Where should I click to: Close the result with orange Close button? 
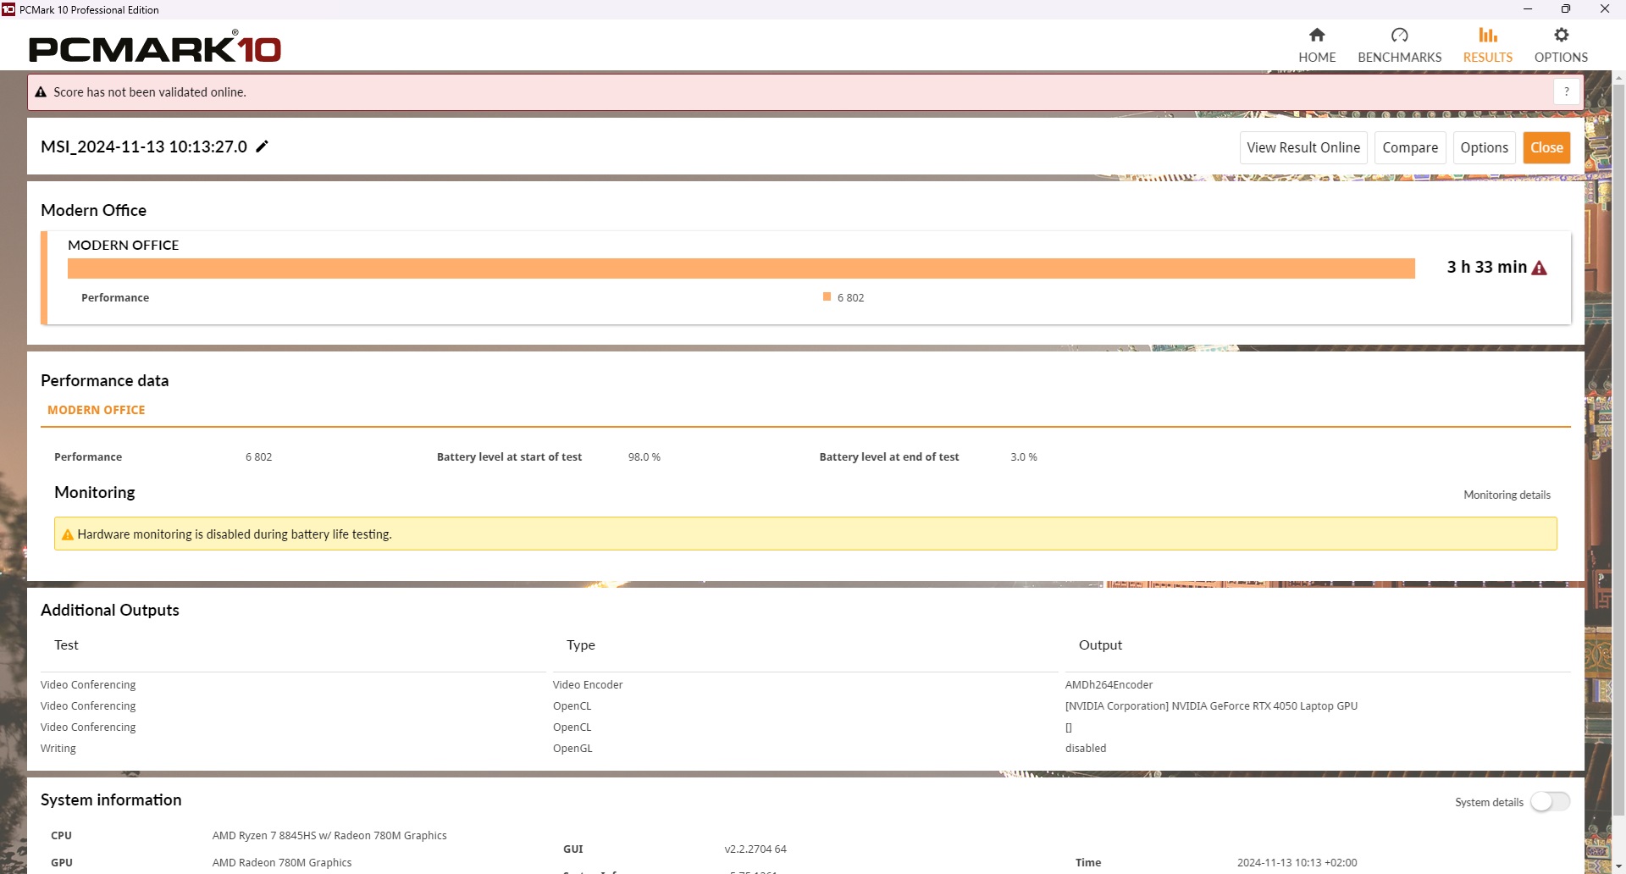pos(1546,147)
